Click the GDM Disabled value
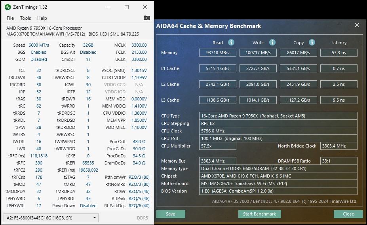 (39, 59)
